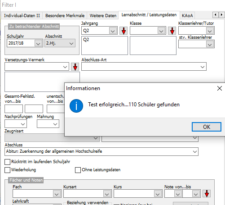Open the Schuljahr dropdown showing 2017/18
Screen dimensions: 225x205
coord(38,43)
